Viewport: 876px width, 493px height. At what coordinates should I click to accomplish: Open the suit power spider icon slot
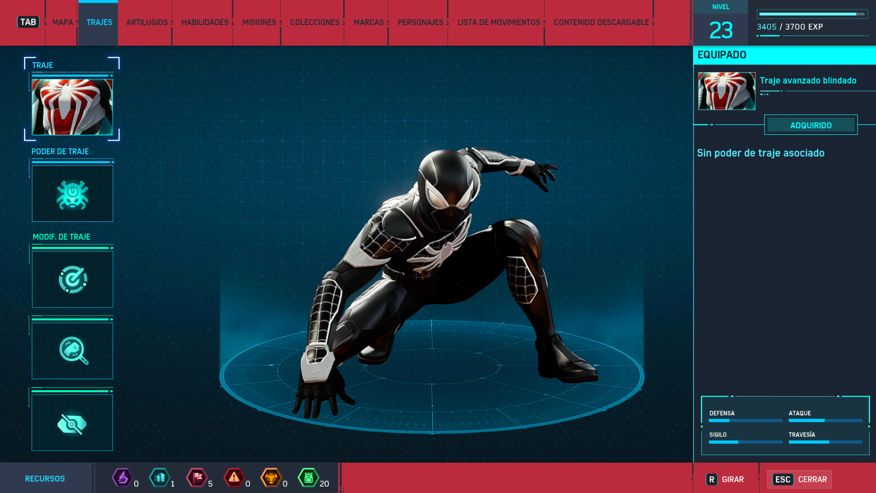tap(73, 194)
